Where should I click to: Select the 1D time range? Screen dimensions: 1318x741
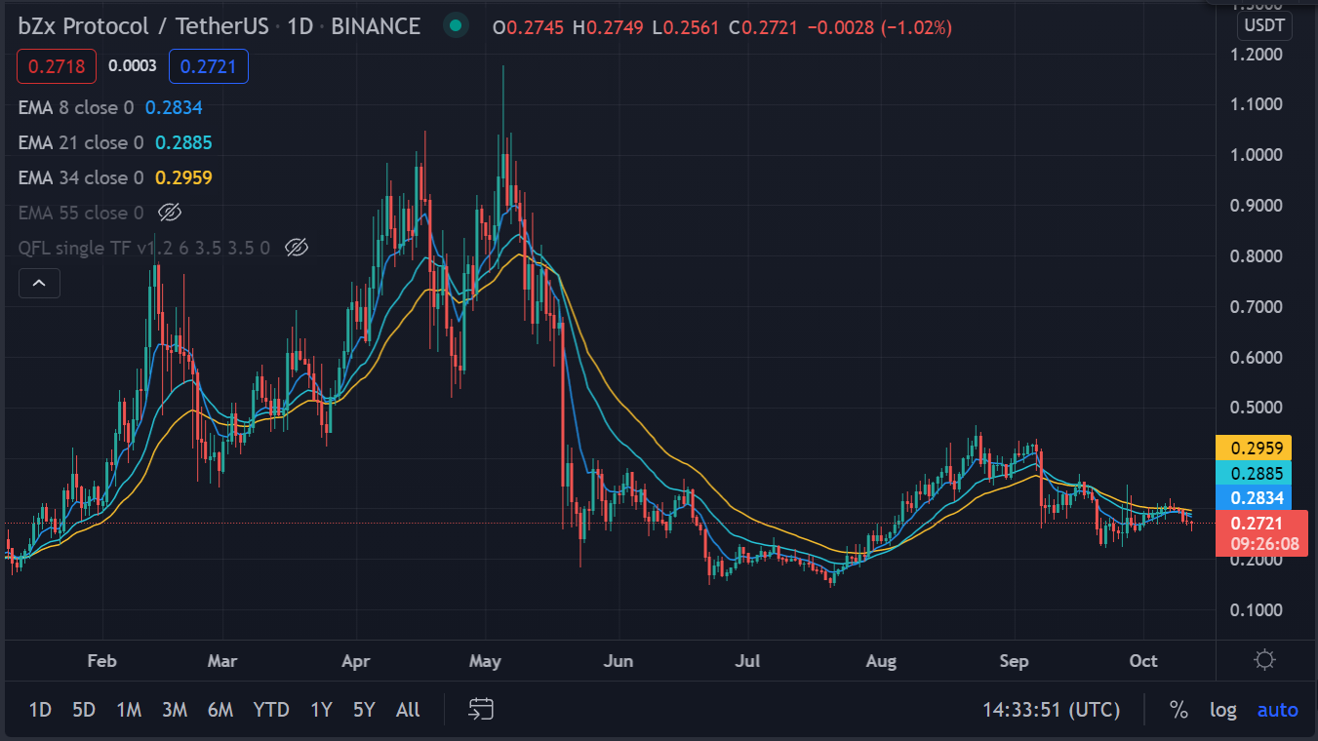pyautogui.click(x=40, y=710)
